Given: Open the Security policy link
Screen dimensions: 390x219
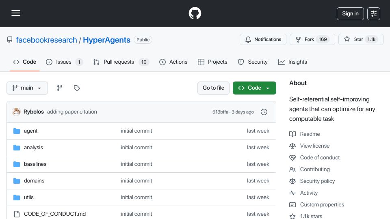Looking at the screenshot, I should (317, 181).
